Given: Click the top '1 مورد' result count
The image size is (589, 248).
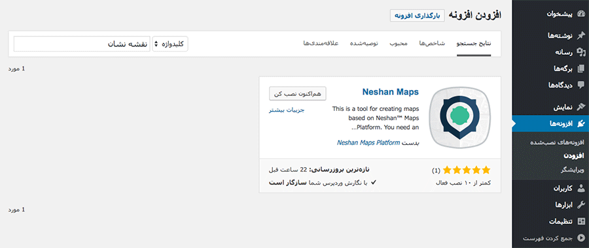Looking at the screenshot, I should click(16, 69).
